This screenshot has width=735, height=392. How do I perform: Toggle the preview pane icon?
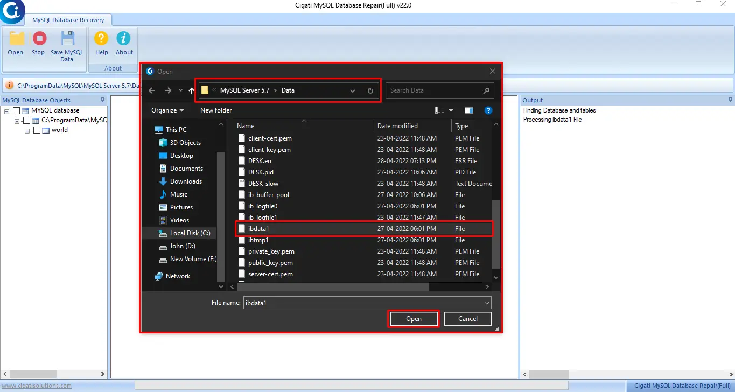click(x=469, y=110)
